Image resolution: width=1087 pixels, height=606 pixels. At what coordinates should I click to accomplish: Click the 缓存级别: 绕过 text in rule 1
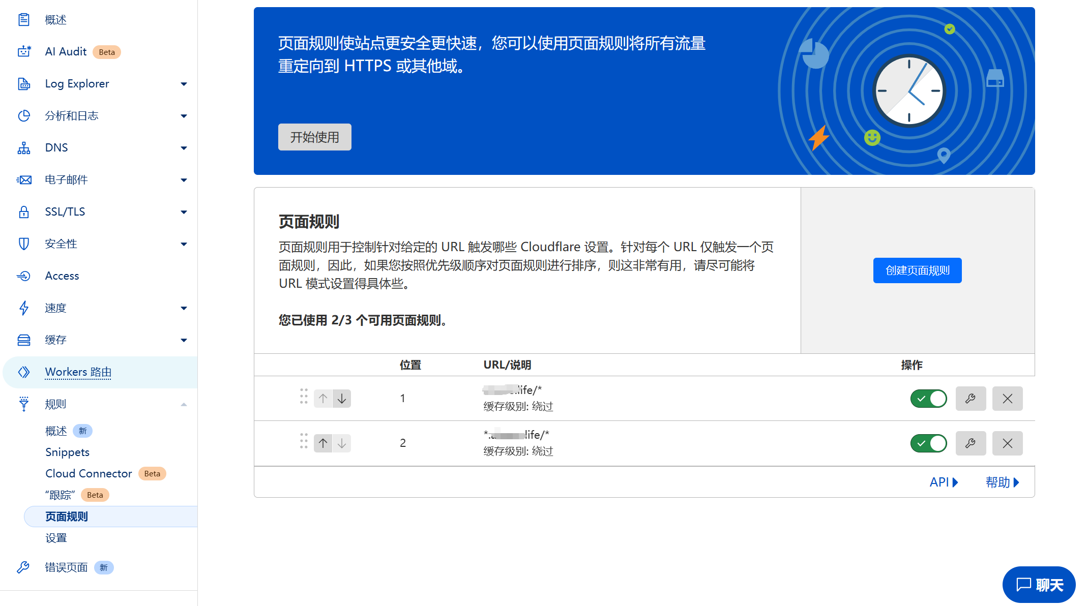coord(518,406)
